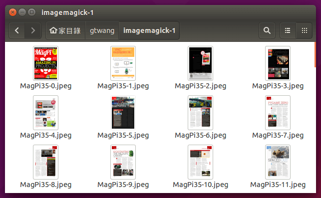The width and height of the screenshot is (321, 198).
Task: Select the MagPi35-9.jpeg thumbnail
Action: coord(123,162)
